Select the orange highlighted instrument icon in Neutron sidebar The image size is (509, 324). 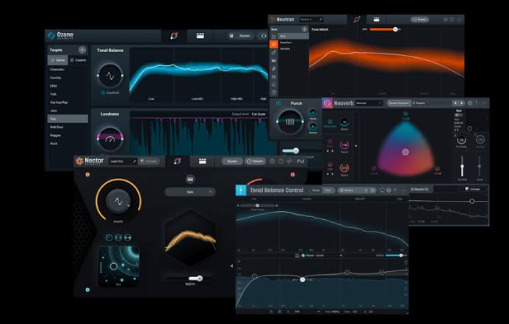[274, 44]
